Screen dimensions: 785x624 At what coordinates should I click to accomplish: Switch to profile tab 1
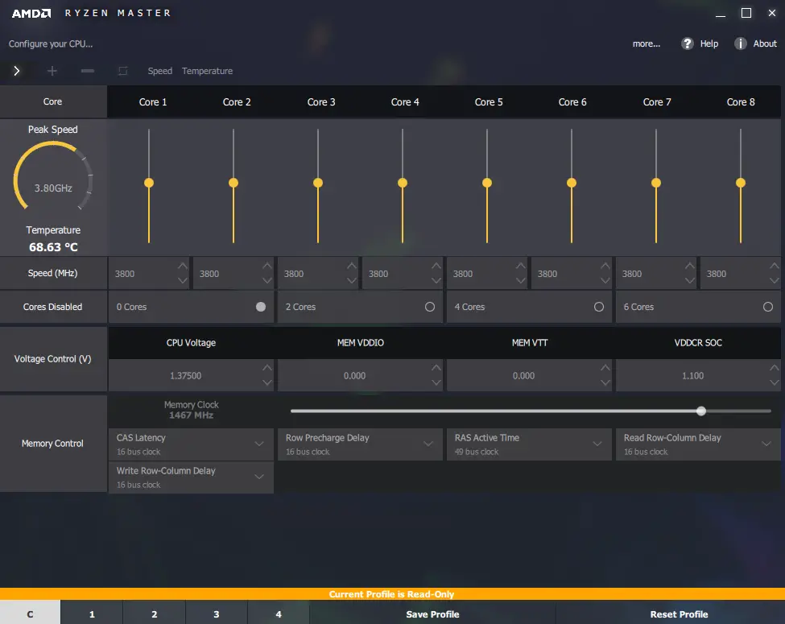92,613
